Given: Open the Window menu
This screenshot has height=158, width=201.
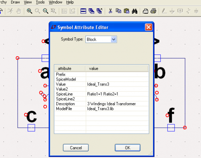Looking at the screenshot, I should [55, 2].
